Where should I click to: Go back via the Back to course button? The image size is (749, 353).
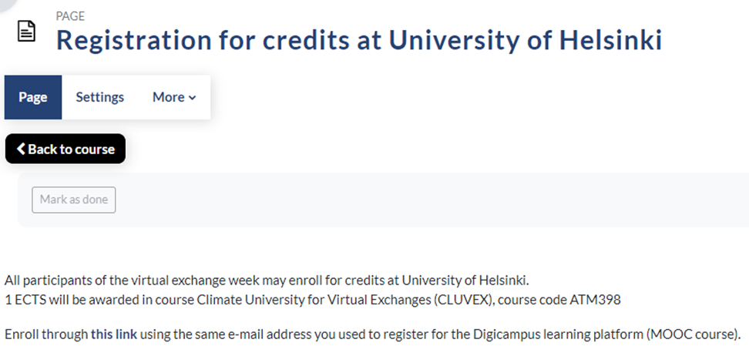click(65, 150)
